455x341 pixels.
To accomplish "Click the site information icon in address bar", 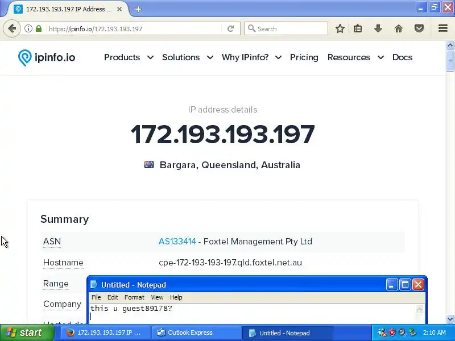I will 28,28.
